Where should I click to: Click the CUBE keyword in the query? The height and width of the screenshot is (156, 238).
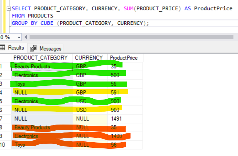pos(46,23)
